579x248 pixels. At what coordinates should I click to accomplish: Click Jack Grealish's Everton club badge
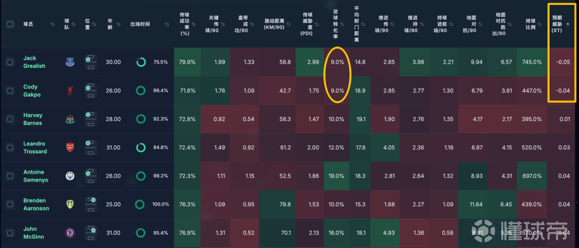click(70, 62)
